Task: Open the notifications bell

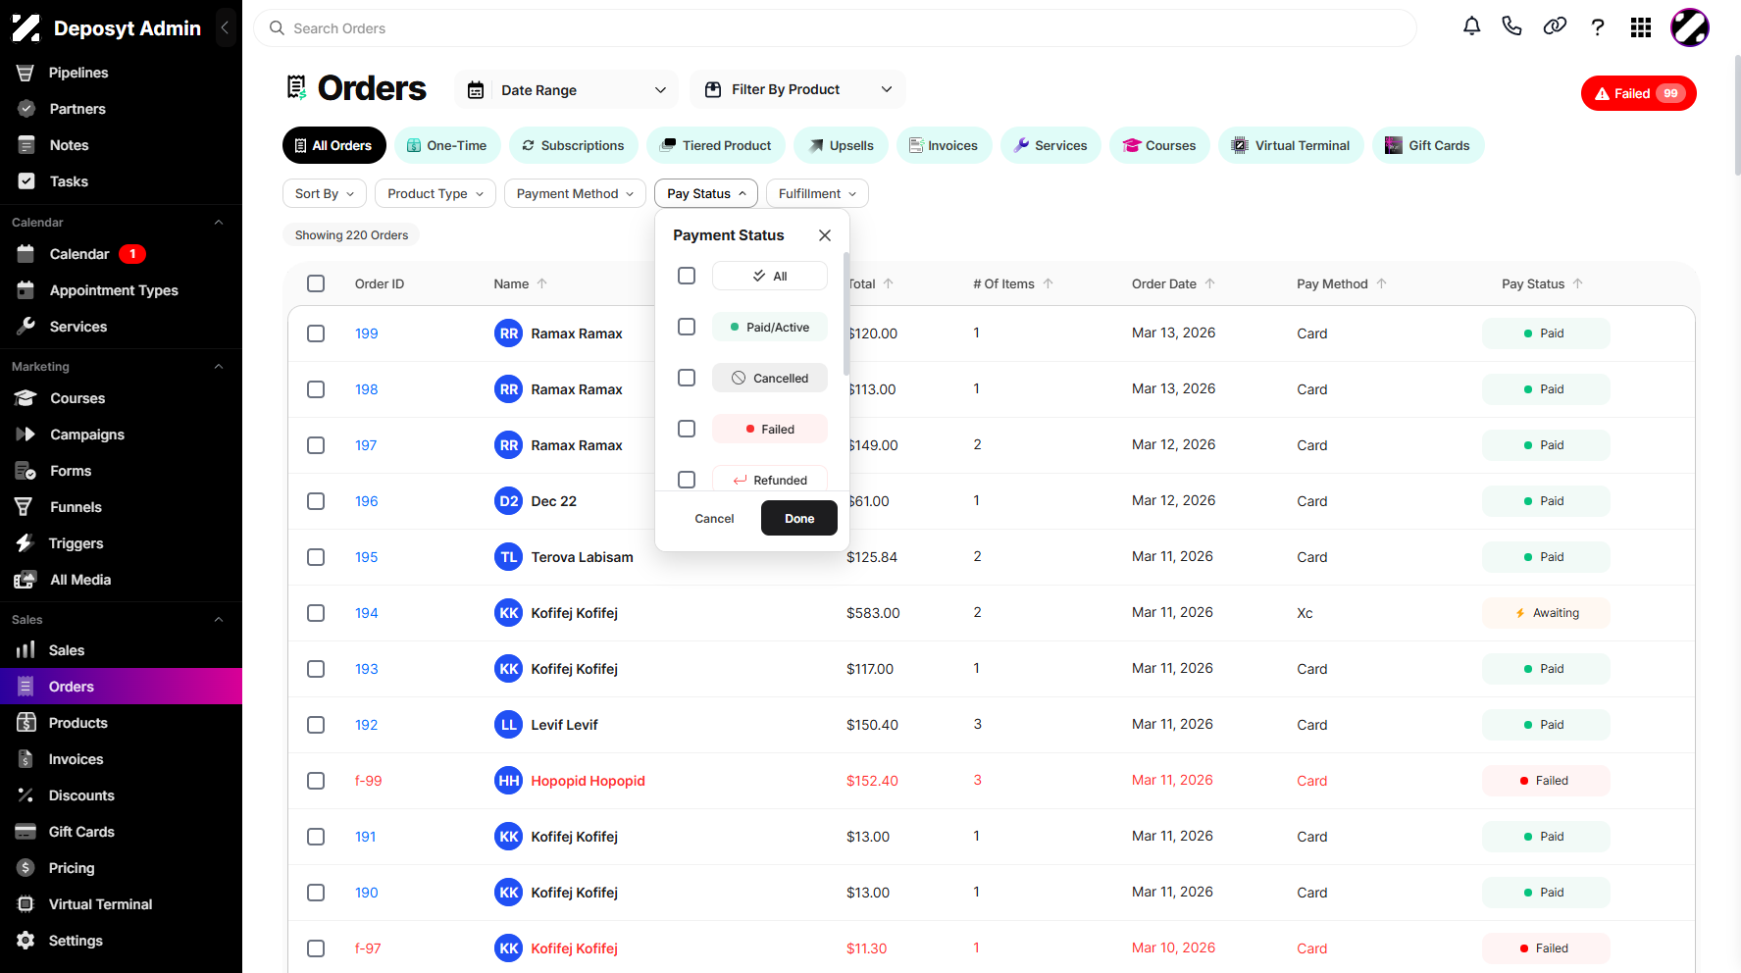Action: coord(1471,26)
